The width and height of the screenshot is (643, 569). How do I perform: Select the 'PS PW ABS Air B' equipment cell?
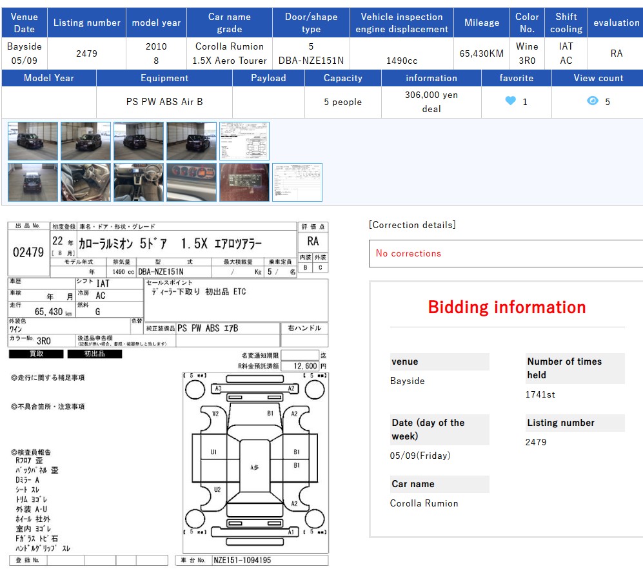tap(164, 102)
